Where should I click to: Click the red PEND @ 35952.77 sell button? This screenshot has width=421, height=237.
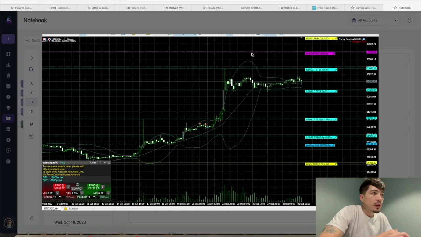[59, 187]
